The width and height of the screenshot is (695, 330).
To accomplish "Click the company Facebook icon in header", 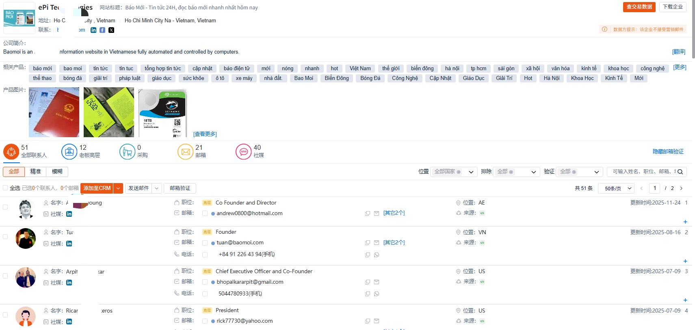I will click(x=102, y=30).
